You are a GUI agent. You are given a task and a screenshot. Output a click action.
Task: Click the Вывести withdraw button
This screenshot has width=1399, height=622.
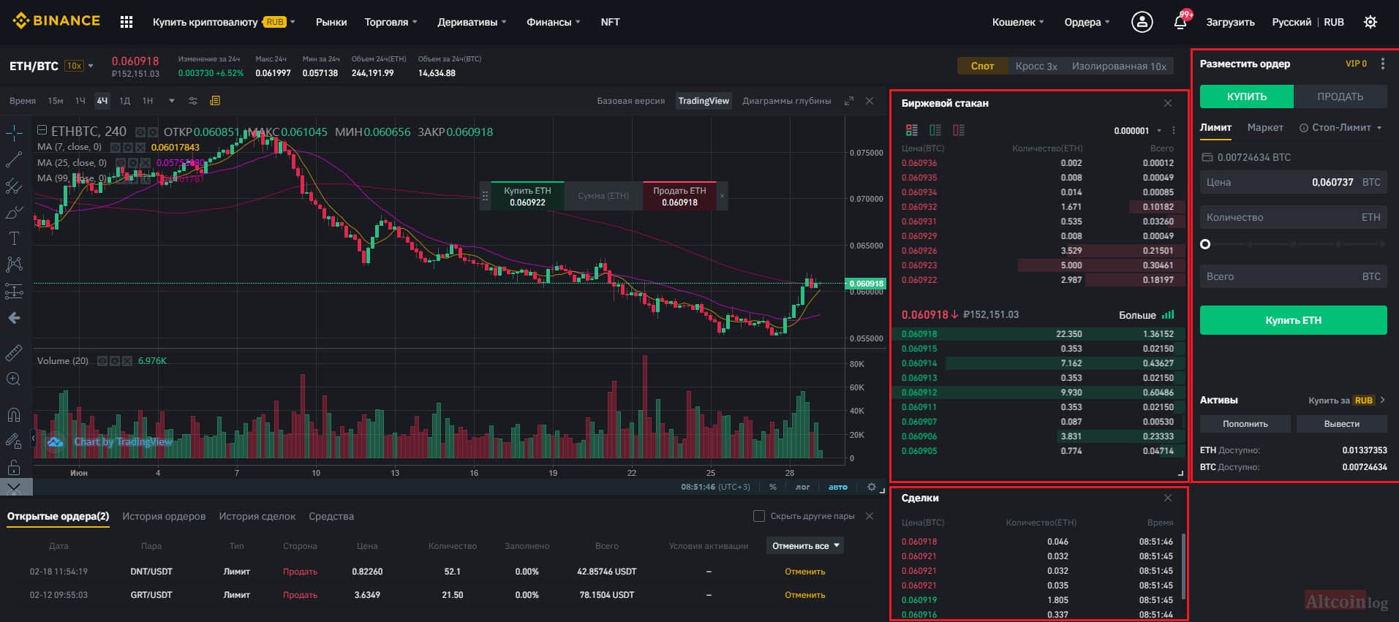pyautogui.click(x=1342, y=424)
